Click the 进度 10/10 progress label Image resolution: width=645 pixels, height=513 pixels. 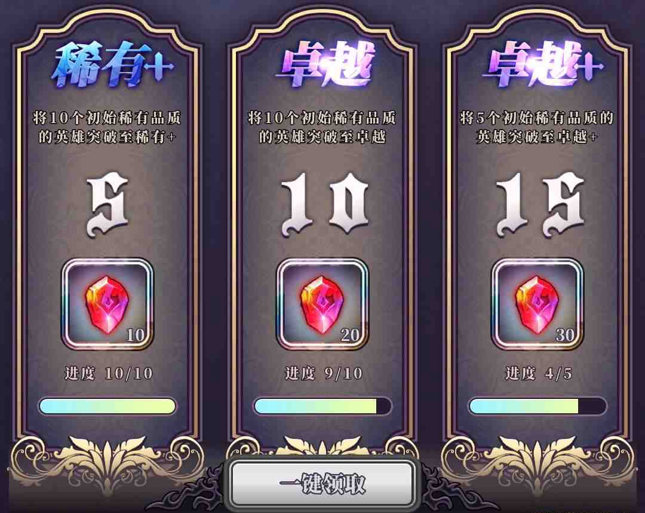click(108, 373)
